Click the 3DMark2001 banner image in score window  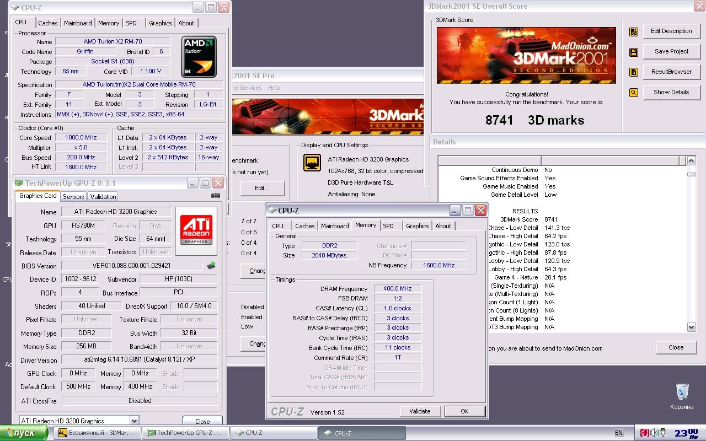[526, 55]
